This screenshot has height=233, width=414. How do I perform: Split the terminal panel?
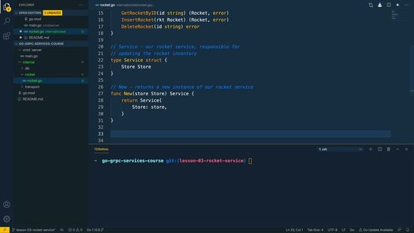380,150
